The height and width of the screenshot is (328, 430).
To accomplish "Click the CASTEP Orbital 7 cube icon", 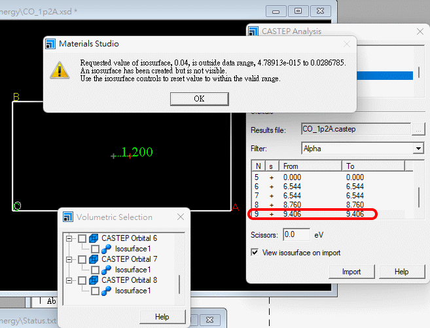I will pos(94,259).
